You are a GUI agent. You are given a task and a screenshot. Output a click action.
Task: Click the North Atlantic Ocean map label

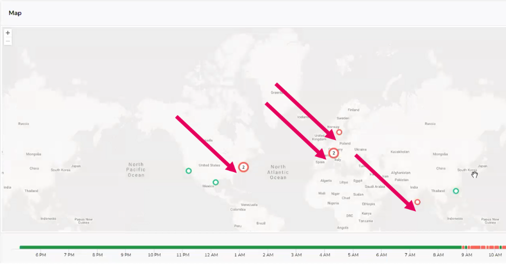[x=278, y=172]
